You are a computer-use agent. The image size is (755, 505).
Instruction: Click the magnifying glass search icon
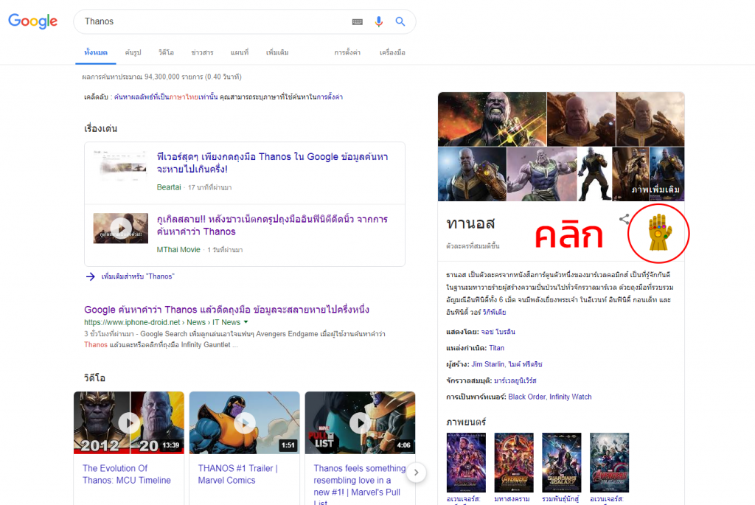(x=400, y=21)
